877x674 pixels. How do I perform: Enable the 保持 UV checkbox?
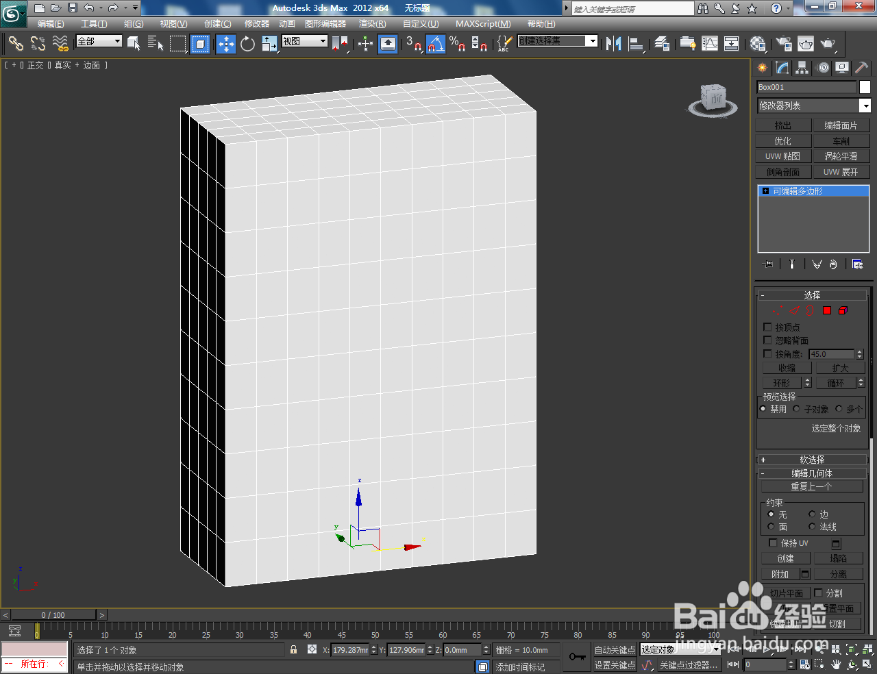[x=773, y=542]
